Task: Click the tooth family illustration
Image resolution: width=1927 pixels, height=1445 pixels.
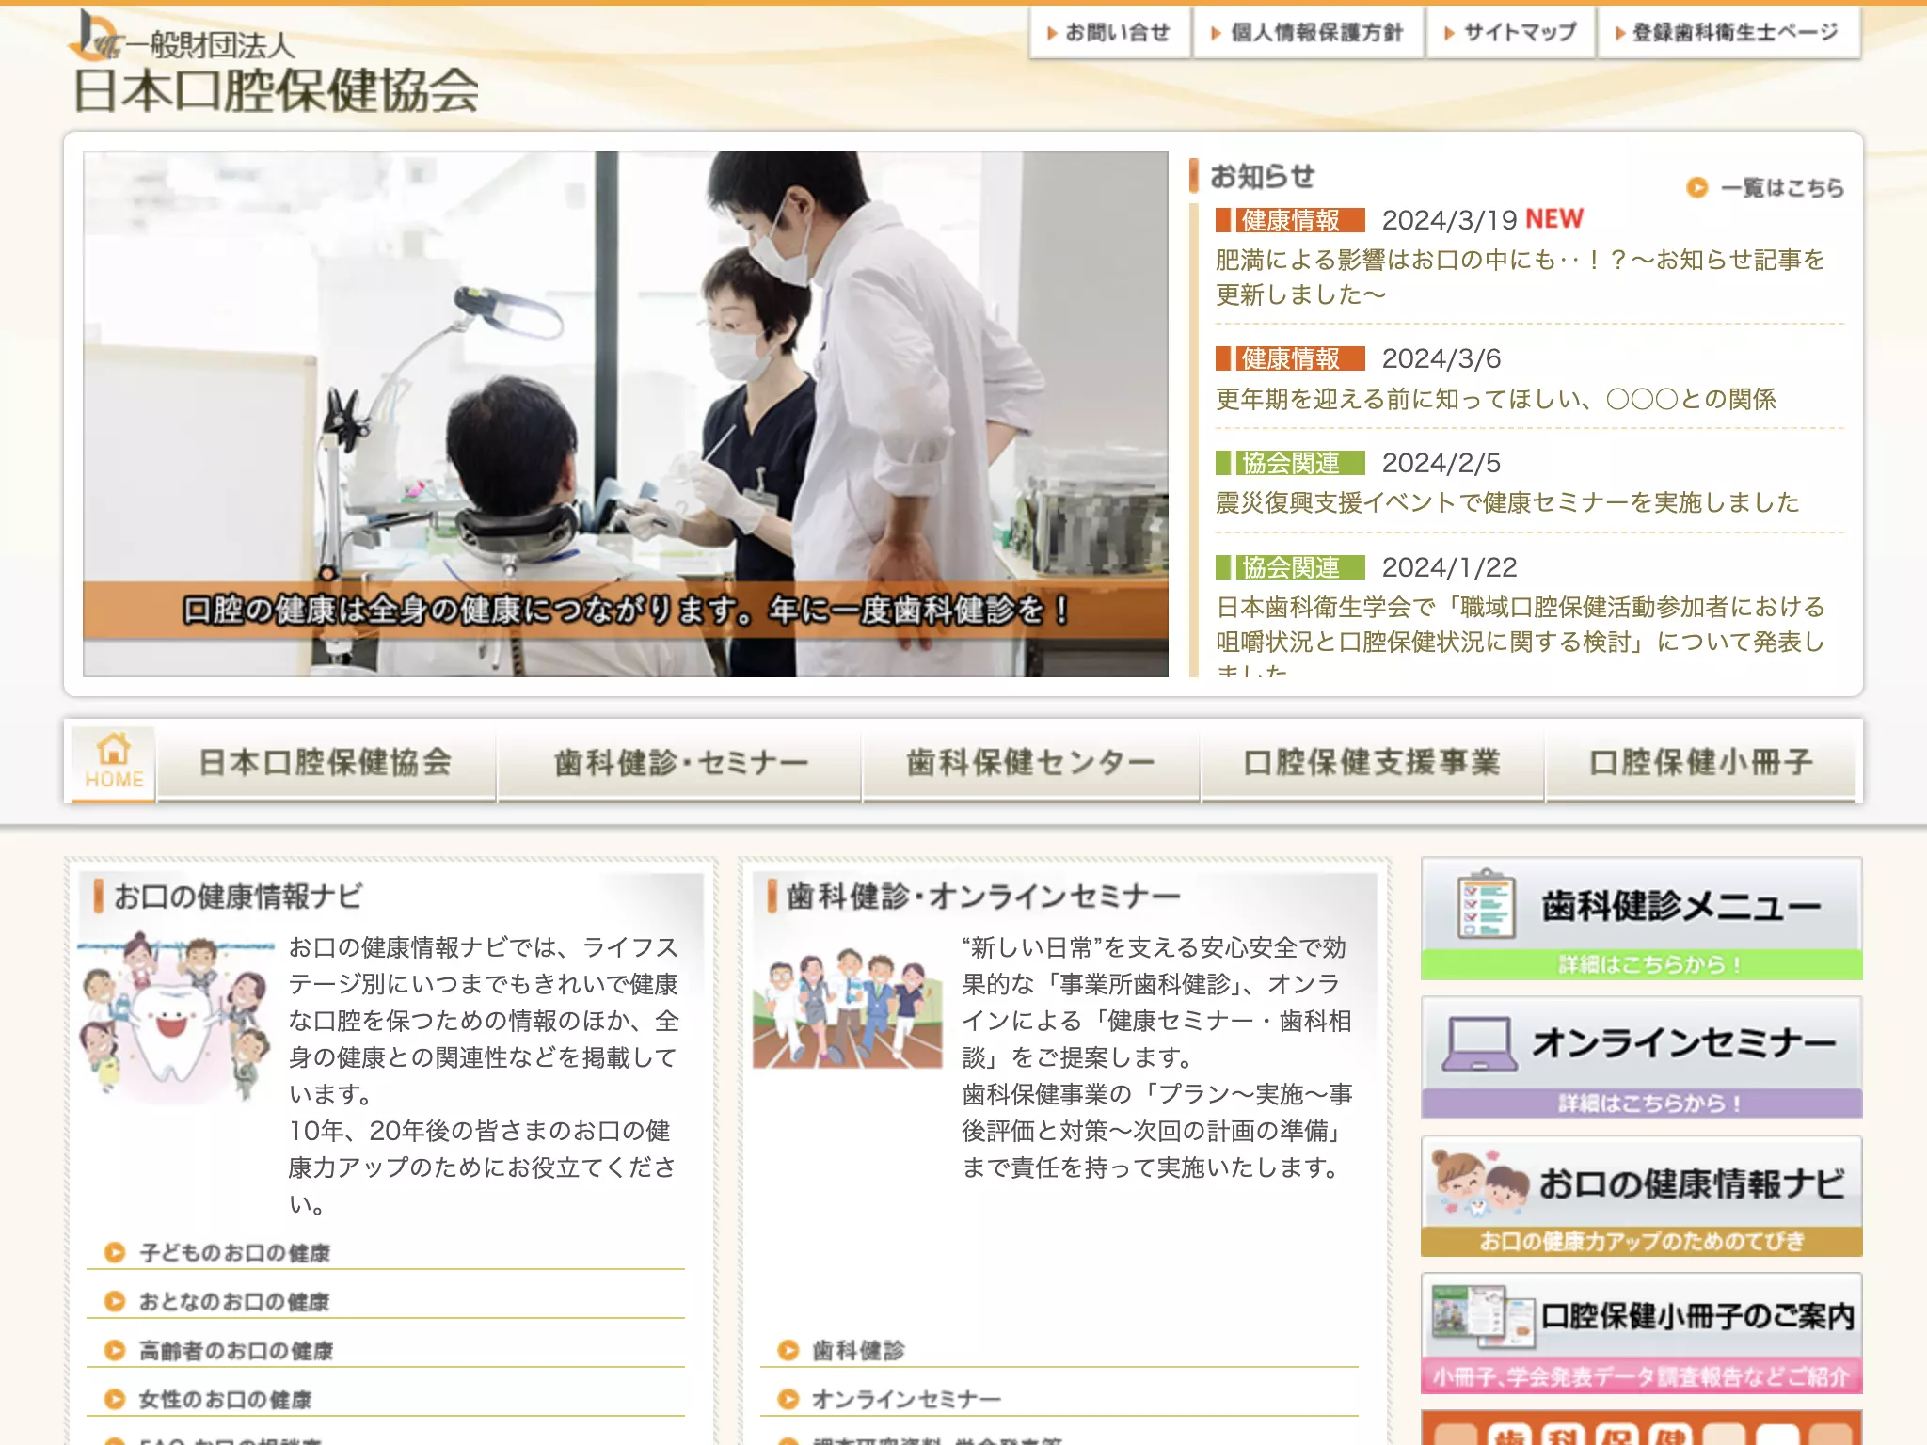Action: [177, 1016]
